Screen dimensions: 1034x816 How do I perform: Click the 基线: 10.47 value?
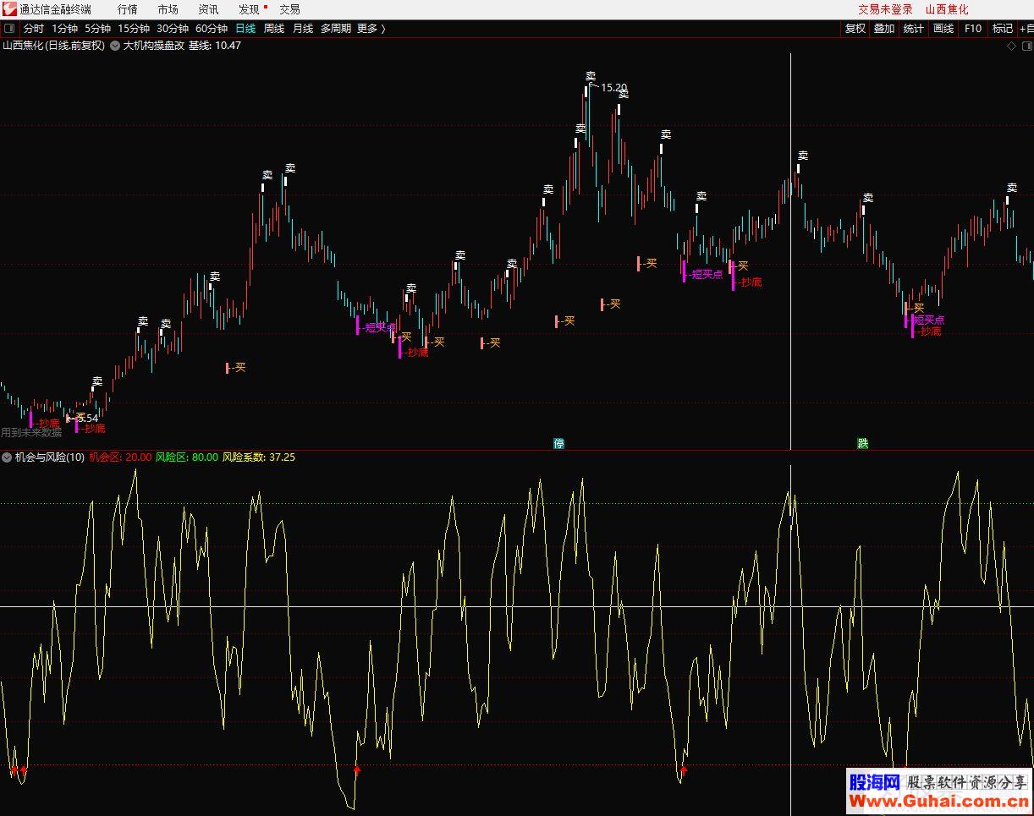tap(215, 46)
